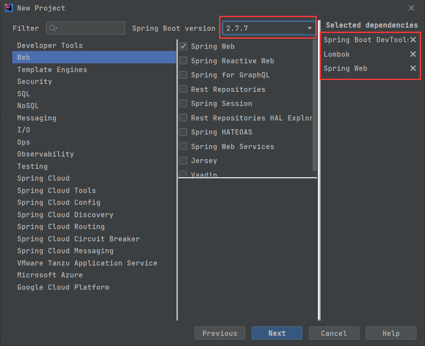Open the Spring Boot version dropdown
Screen dimensions: 425x346
point(269,28)
